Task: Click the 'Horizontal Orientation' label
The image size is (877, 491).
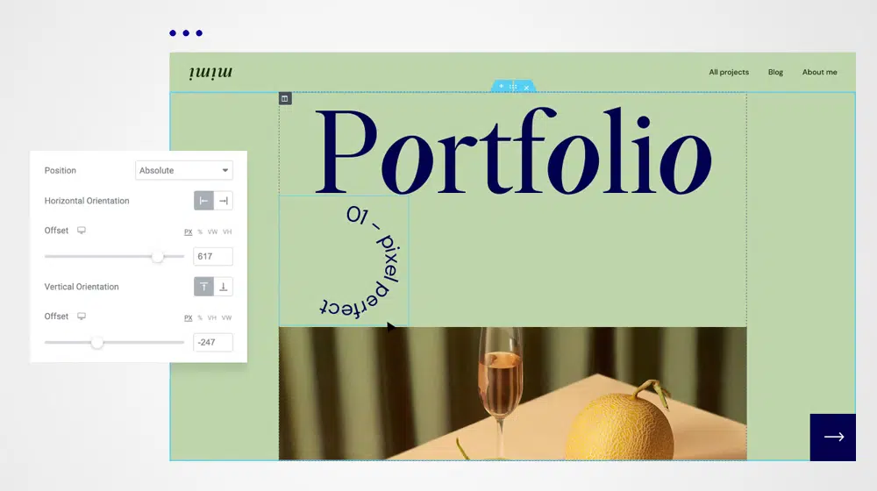Action: (87, 201)
